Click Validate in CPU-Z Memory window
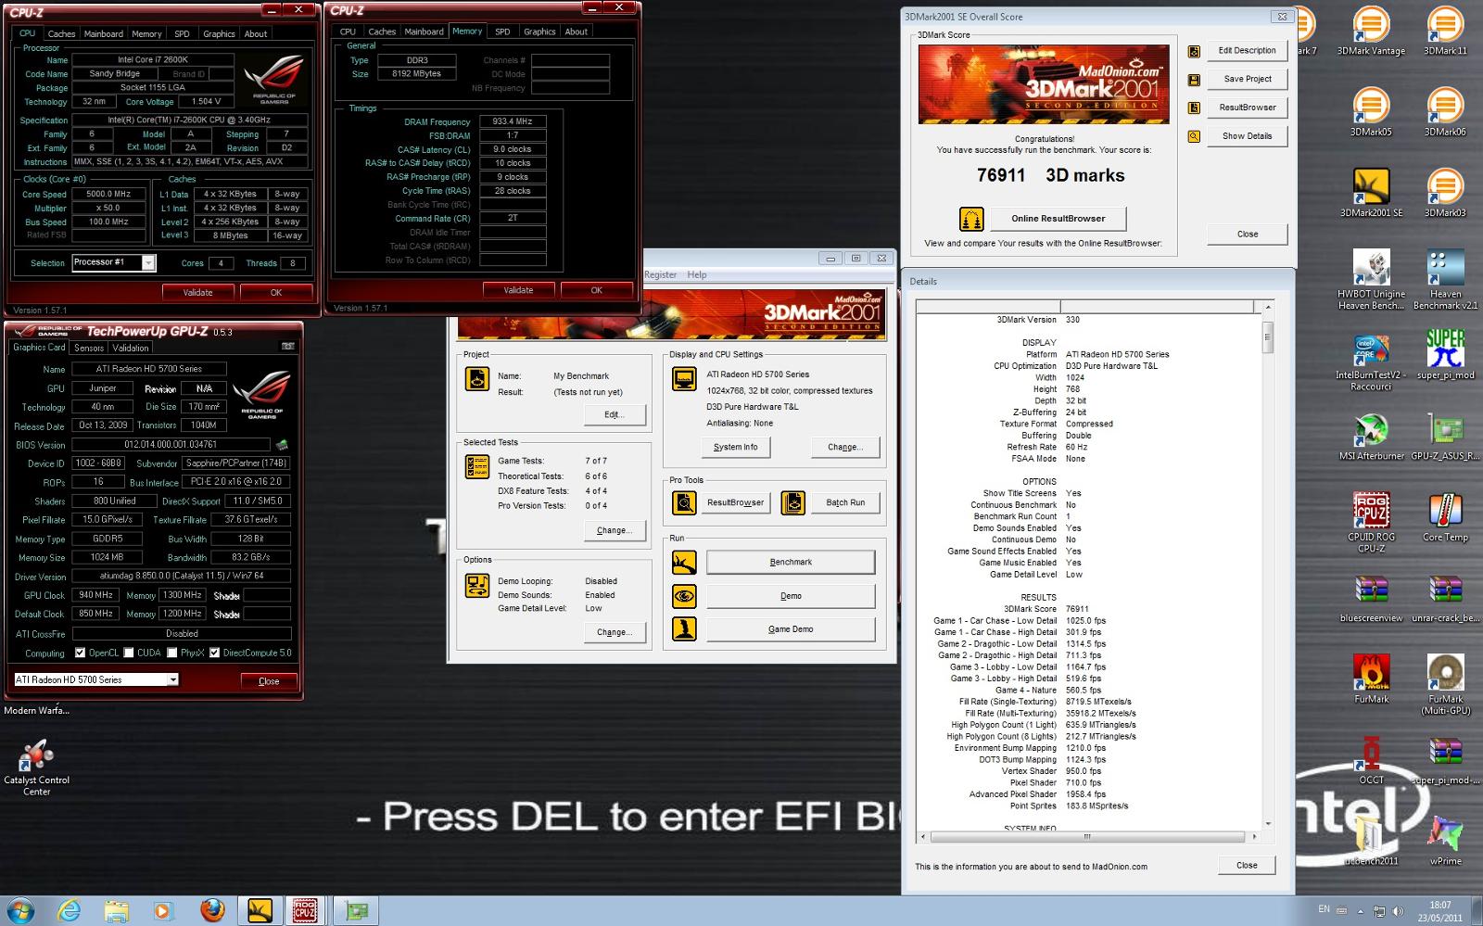Viewport: 1483px width, 926px height. [x=518, y=290]
